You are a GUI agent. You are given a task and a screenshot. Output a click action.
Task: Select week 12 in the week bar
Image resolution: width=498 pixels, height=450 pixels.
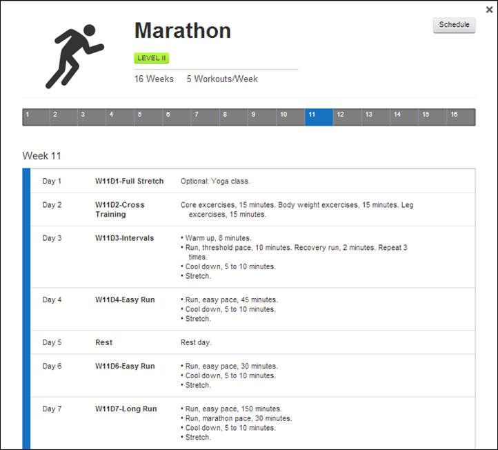348,117
